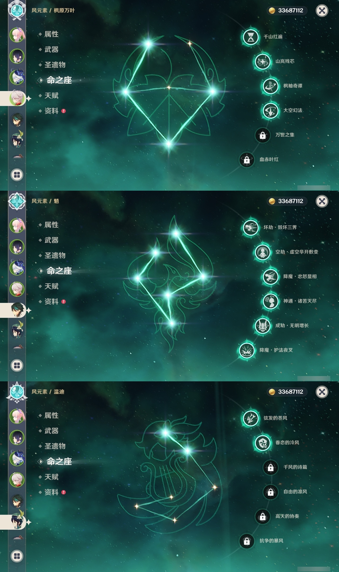The image size is (339, 572).
Task: Open the 坏劫·毁坏三界 constellation icon
Action: point(251,227)
